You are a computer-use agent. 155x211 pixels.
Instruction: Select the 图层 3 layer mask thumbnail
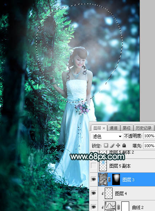pos(116,179)
